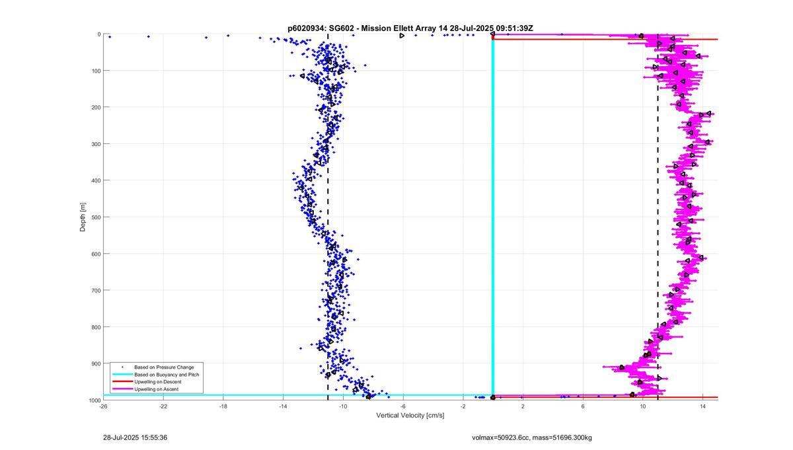This screenshot has width=793, height=450.
Task: Click the '-2' x-axis tick label
Action: [x=463, y=407]
